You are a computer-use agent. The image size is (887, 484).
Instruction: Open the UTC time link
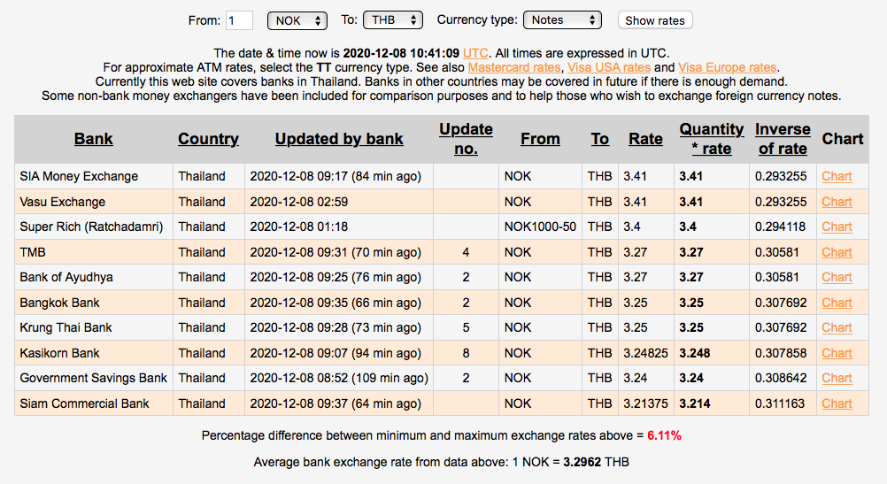tap(475, 53)
